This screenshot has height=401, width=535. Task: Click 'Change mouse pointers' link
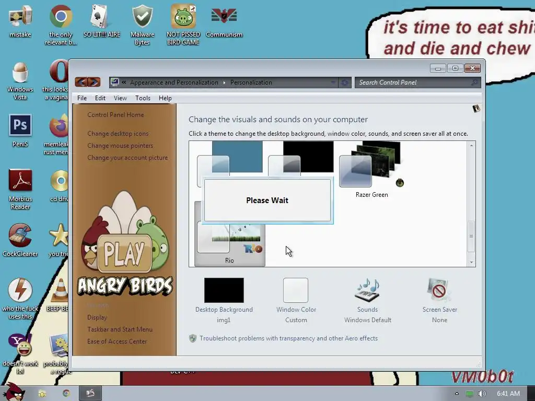[x=120, y=146]
